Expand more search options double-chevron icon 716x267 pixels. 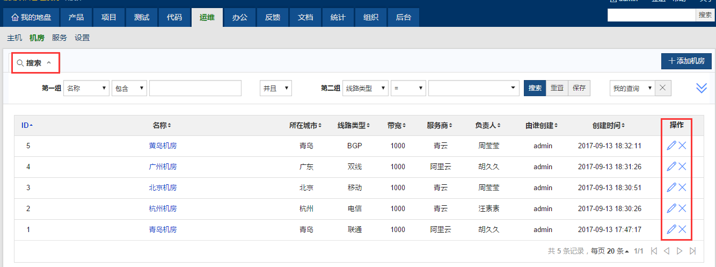pos(701,88)
